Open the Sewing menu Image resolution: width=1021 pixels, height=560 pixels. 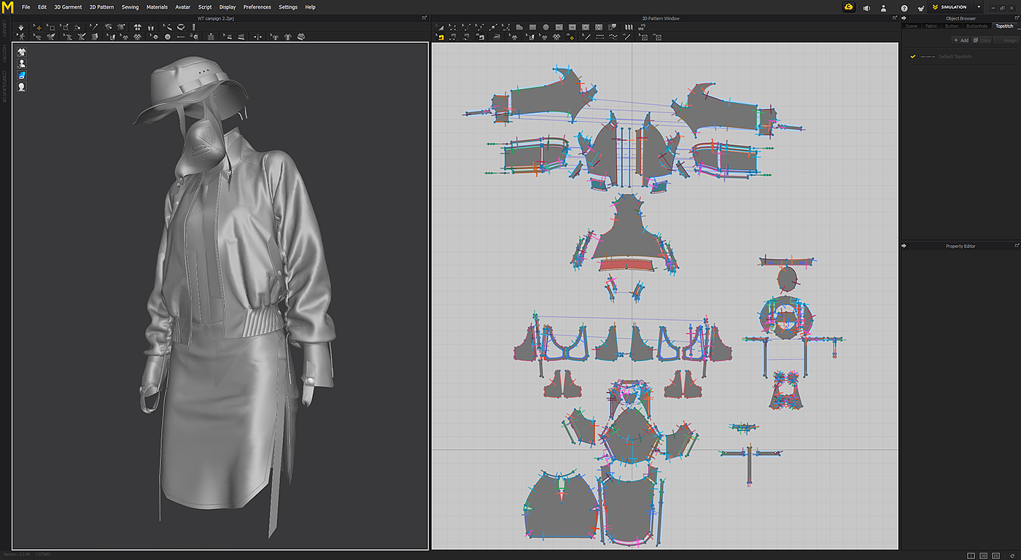click(130, 7)
